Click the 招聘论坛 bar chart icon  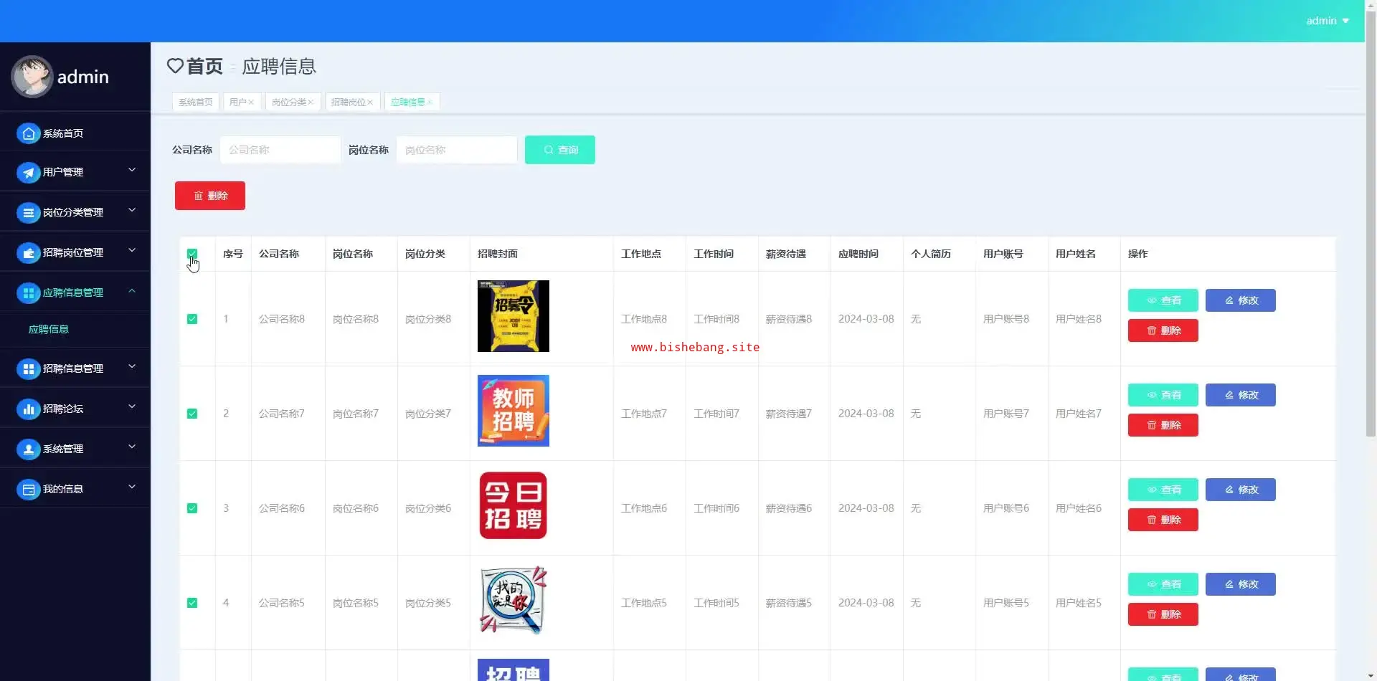point(28,409)
